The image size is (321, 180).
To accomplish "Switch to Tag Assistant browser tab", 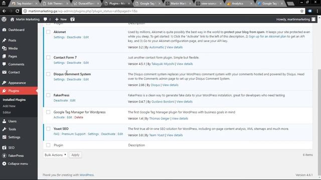I will 25,3.
